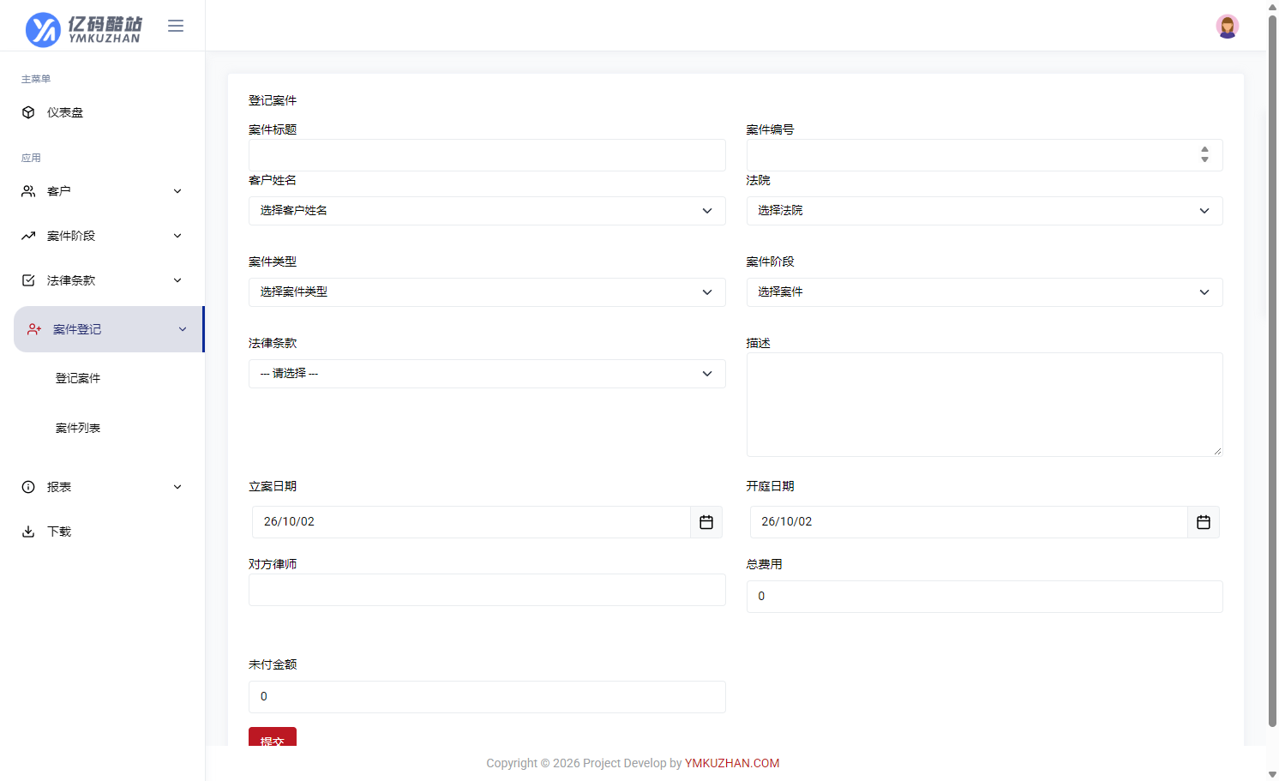Click the 案件标题 input field
This screenshot has width=1279, height=781.
tap(487, 155)
